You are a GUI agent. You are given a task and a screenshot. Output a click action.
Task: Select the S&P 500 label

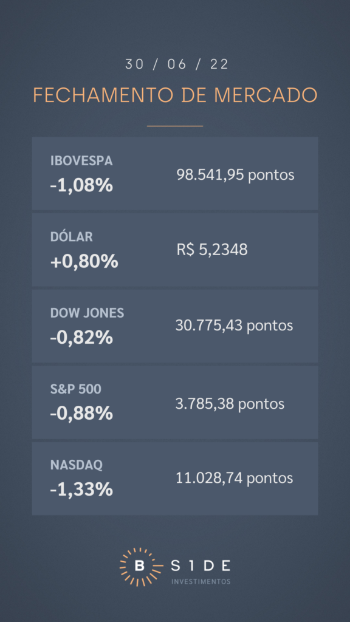coord(76,389)
